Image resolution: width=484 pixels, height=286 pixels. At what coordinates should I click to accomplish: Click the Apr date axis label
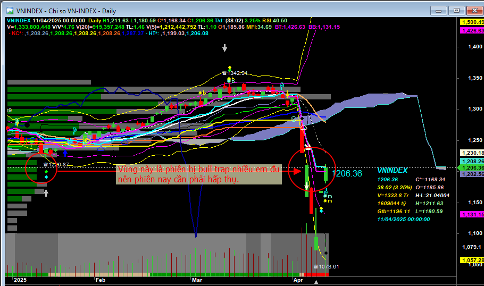[298, 280]
